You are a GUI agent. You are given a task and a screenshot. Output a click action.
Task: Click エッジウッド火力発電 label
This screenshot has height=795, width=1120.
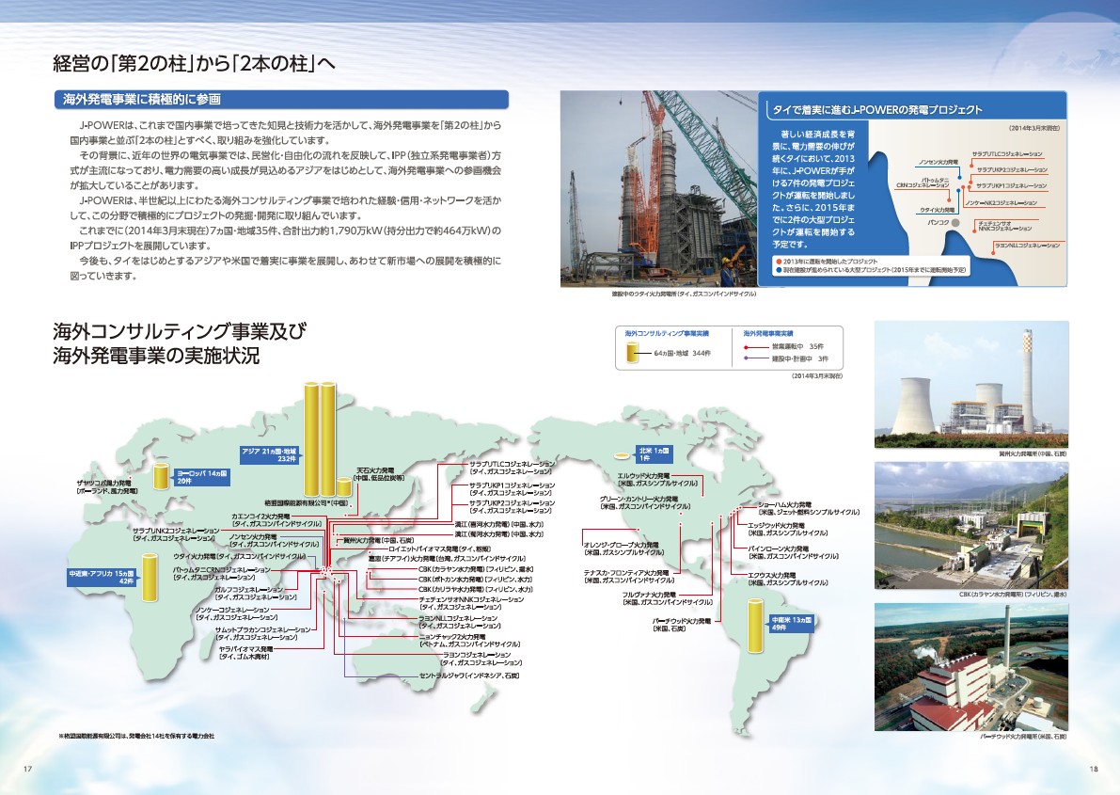(x=788, y=529)
